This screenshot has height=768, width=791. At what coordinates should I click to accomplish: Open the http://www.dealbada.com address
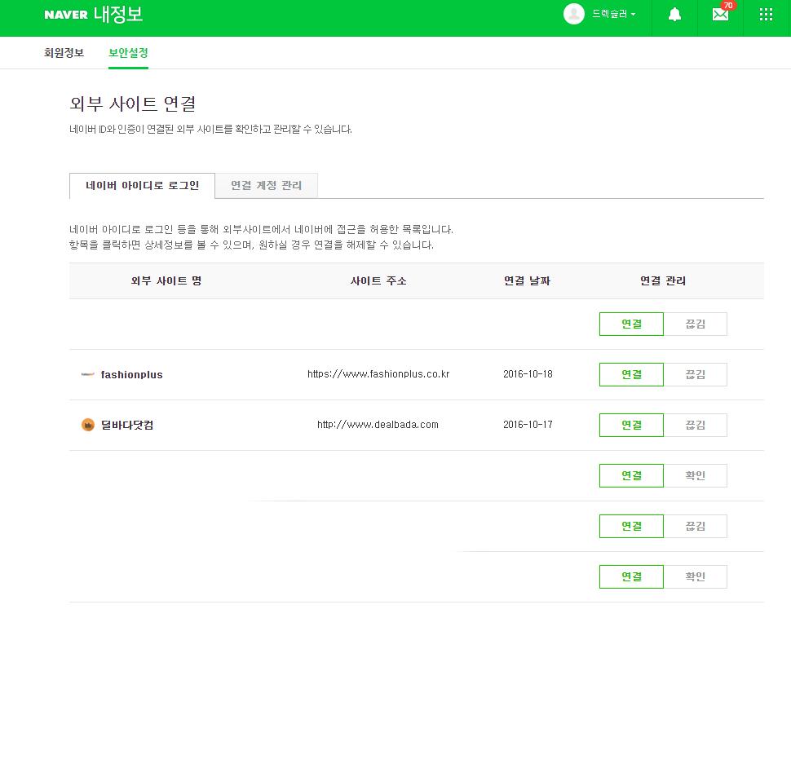378,425
